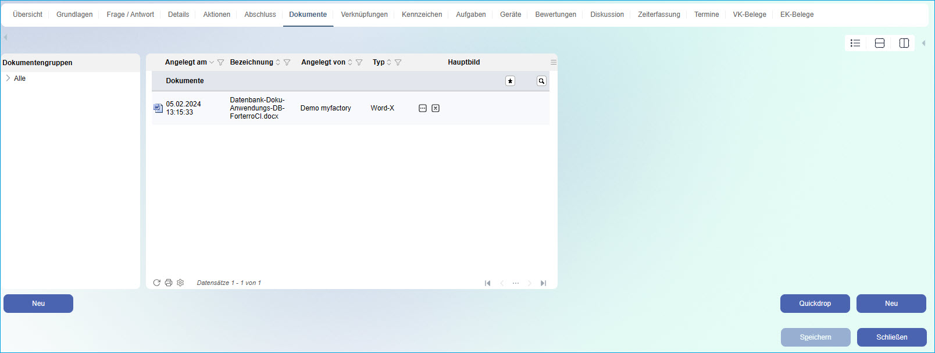Viewport: 935px width, 353px height.
Task: Sort the Angelegt von column
Action: point(350,62)
